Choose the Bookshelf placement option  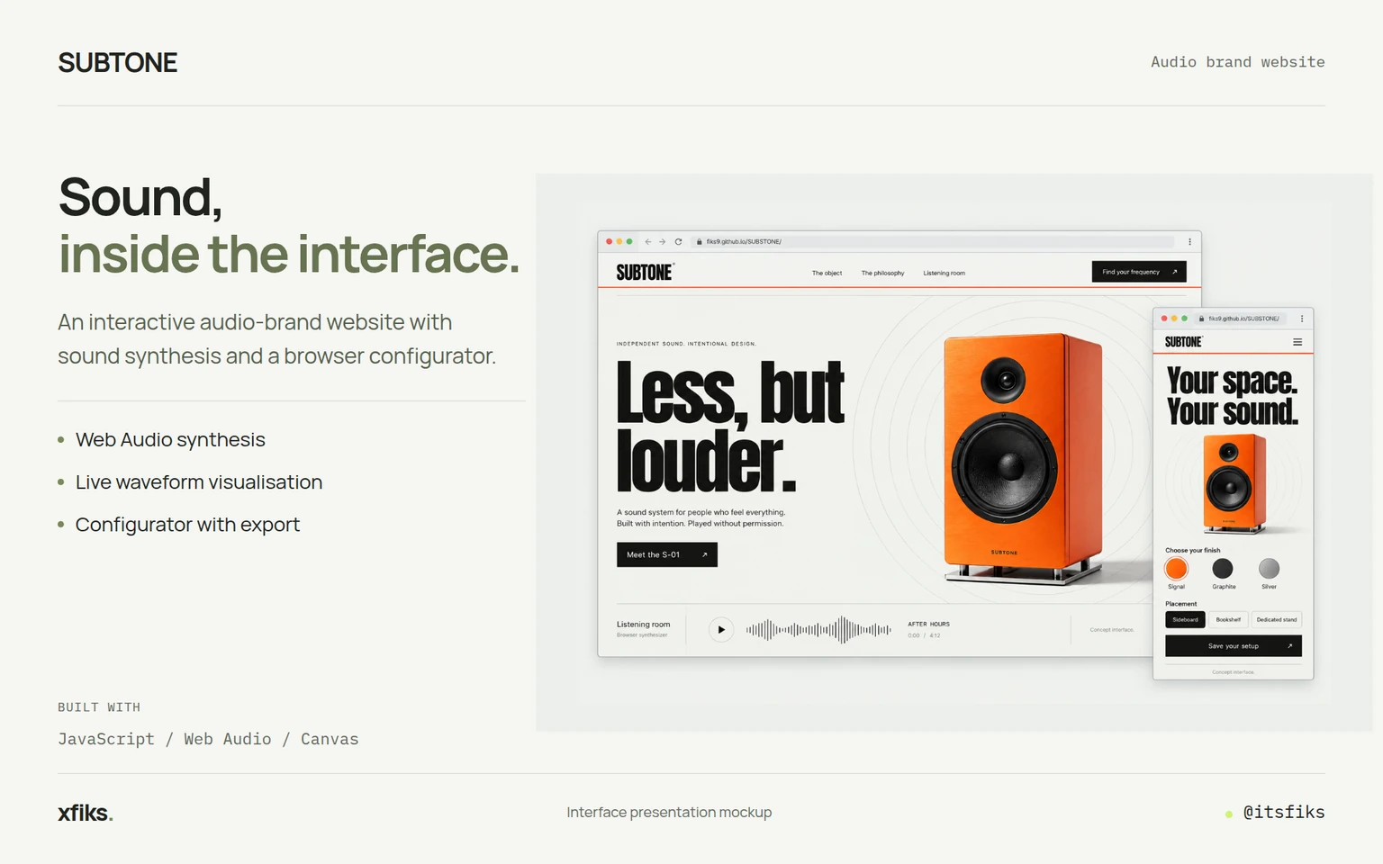pos(1228,619)
